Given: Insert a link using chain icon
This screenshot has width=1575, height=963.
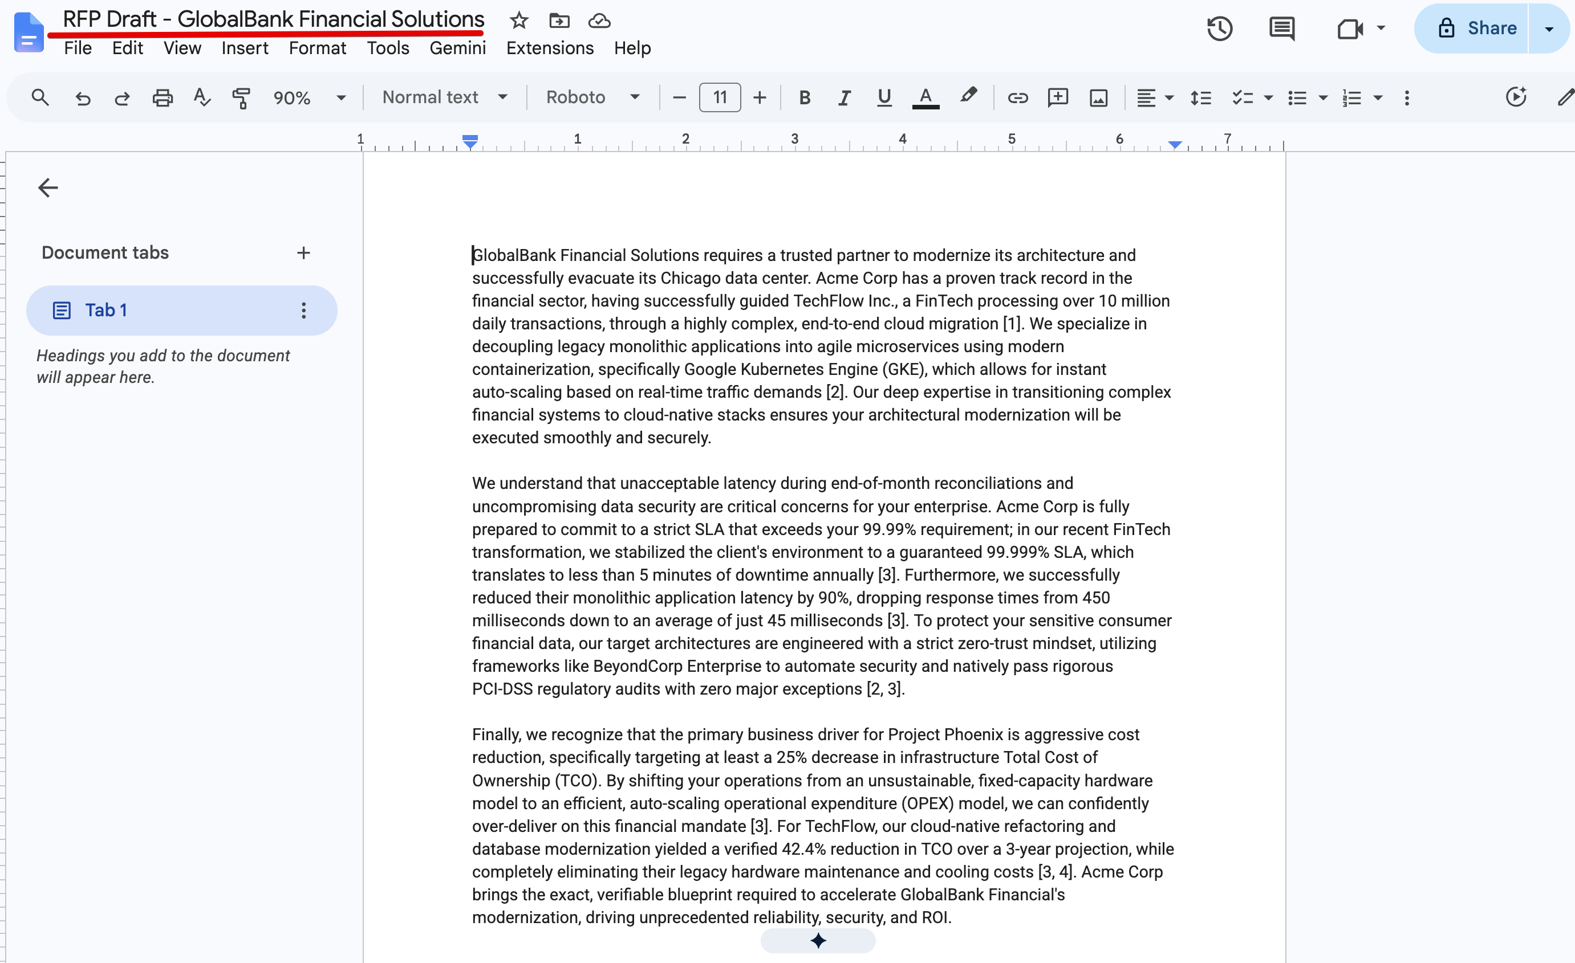Looking at the screenshot, I should click(1018, 97).
